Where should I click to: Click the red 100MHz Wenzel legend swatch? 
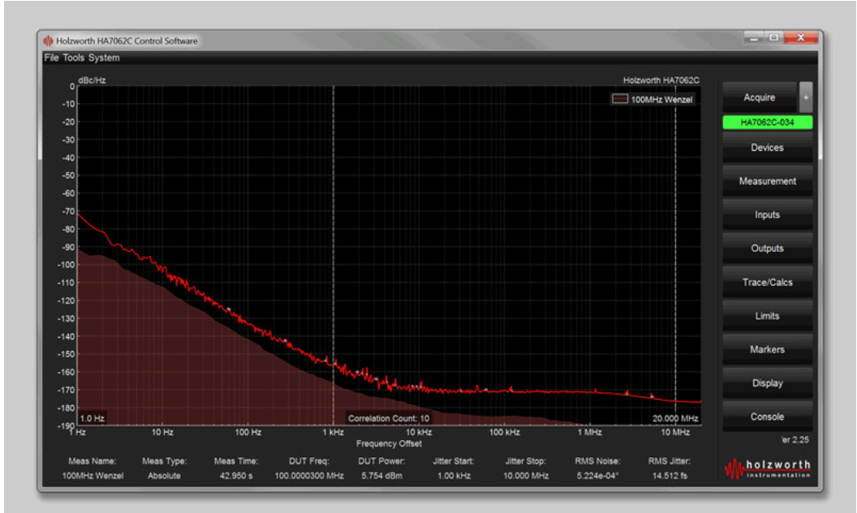pos(620,100)
